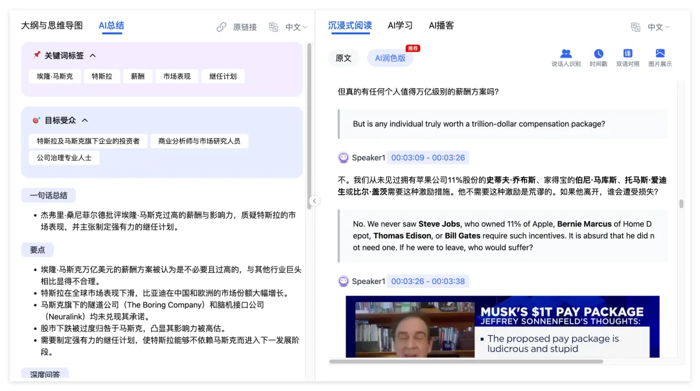Jump to timestamp 00:03:09 - 00:03:26
Viewport: 700px width, 391px height.
click(x=428, y=158)
